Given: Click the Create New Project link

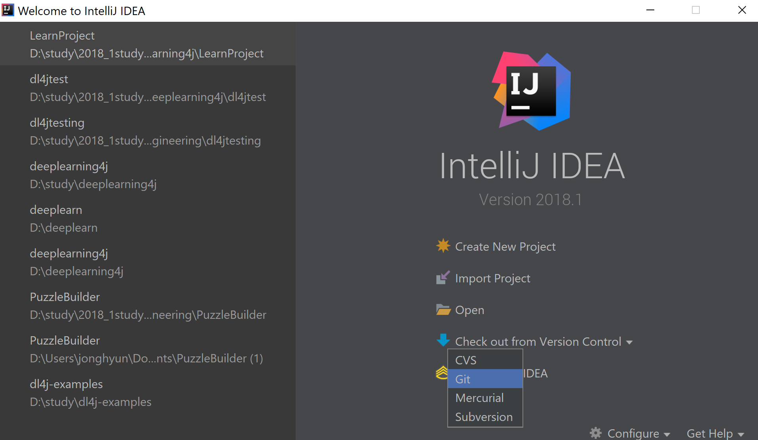Looking at the screenshot, I should [505, 246].
